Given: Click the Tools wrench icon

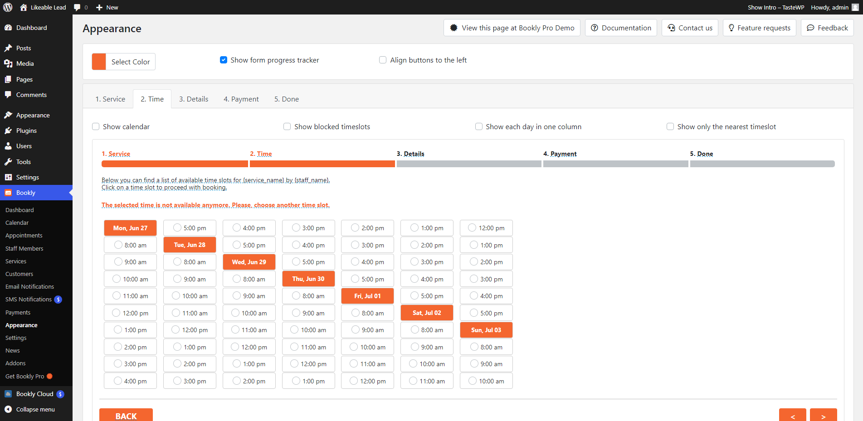Looking at the screenshot, I should click(x=8, y=162).
